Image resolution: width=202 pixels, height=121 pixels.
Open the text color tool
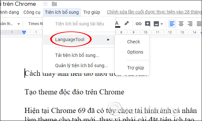(117, 24)
